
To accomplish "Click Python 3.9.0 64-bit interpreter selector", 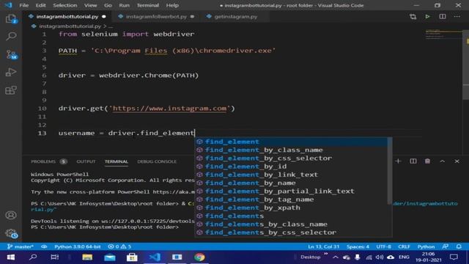I will click(77, 246).
